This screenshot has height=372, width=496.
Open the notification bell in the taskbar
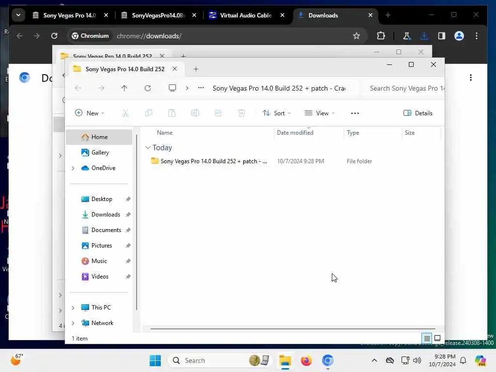pyautogui.click(x=463, y=360)
